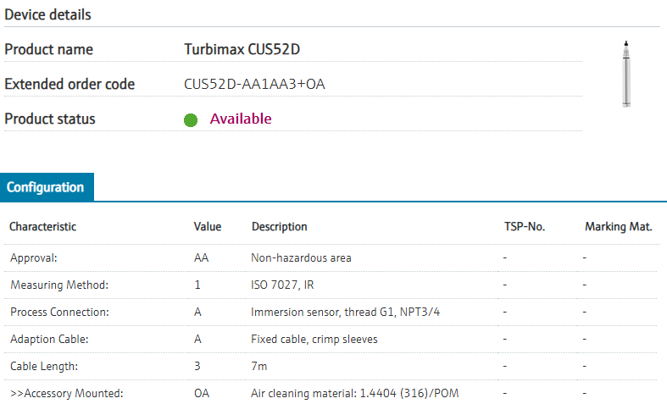
Task: Click the Available product status link
Action: [241, 119]
